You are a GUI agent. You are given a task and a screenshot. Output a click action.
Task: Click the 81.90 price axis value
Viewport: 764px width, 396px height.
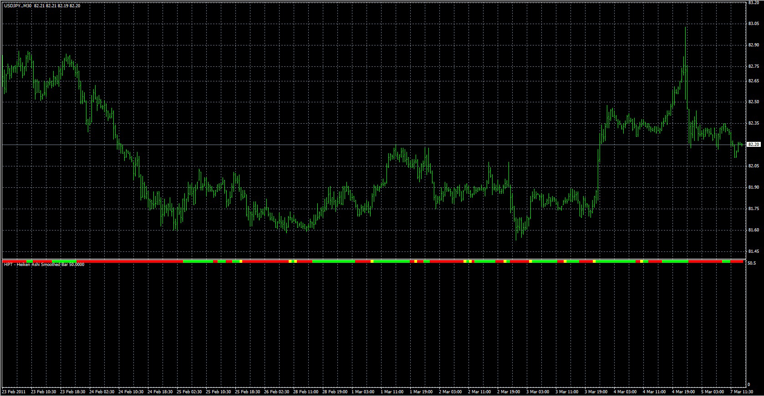tap(754, 187)
